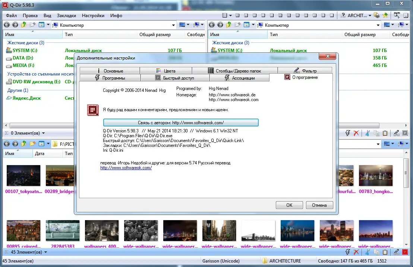The height and width of the screenshot is (267, 413).
Task: Click pencil edit icon in upper pane bar
Action: point(396,133)
